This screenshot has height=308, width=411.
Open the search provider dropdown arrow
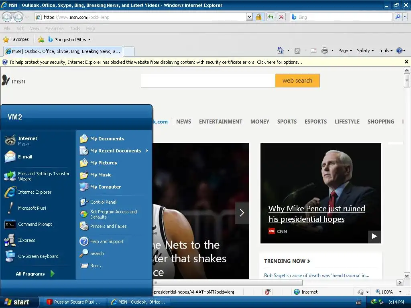click(x=405, y=17)
